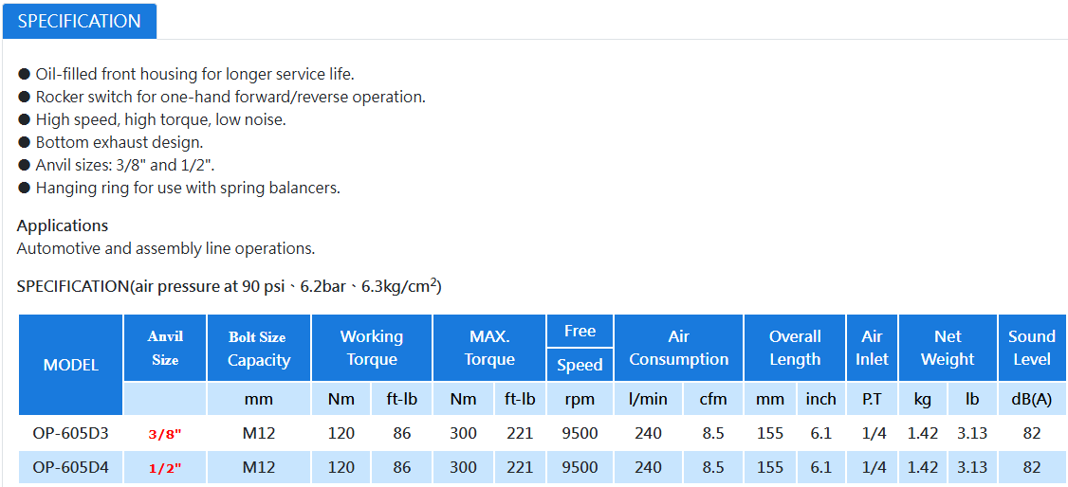1068x487 pixels.
Task: Select the Net Weight header
Action: point(948,348)
